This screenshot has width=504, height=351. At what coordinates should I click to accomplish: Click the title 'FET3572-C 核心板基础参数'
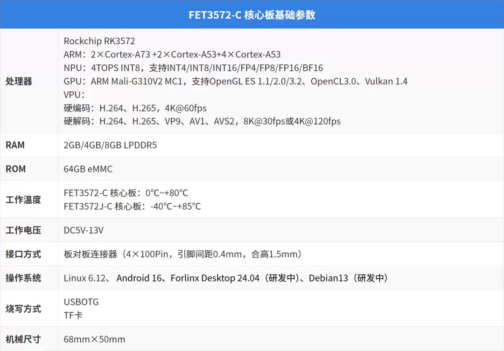coord(252,15)
